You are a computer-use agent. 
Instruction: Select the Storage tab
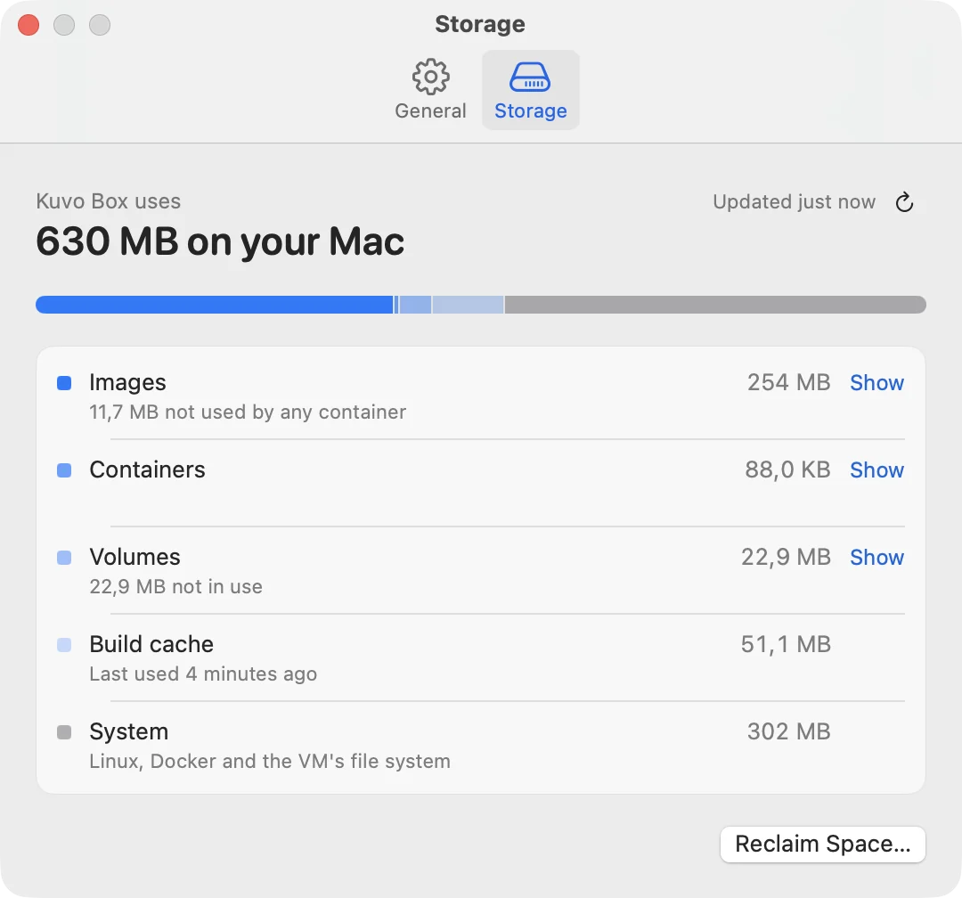click(531, 90)
